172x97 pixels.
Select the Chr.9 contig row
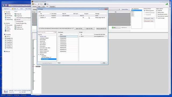tap(93, 36)
